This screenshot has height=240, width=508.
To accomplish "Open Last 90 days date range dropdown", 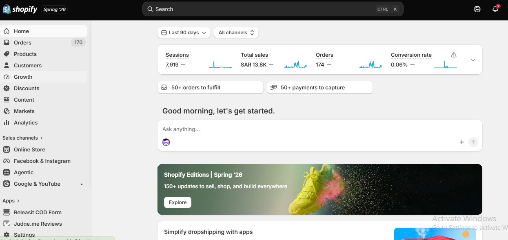I will pyautogui.click(x=184, y=33).
